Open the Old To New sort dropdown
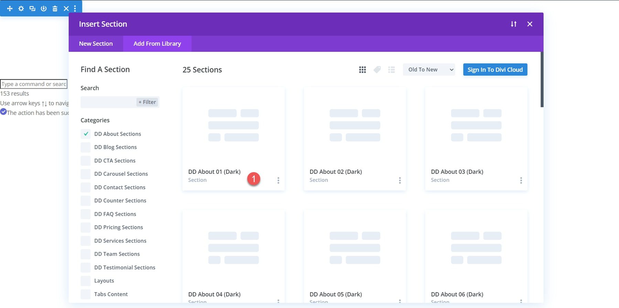Image resolution: width=619 pixels, height=308 pixels. pos(429,70)
